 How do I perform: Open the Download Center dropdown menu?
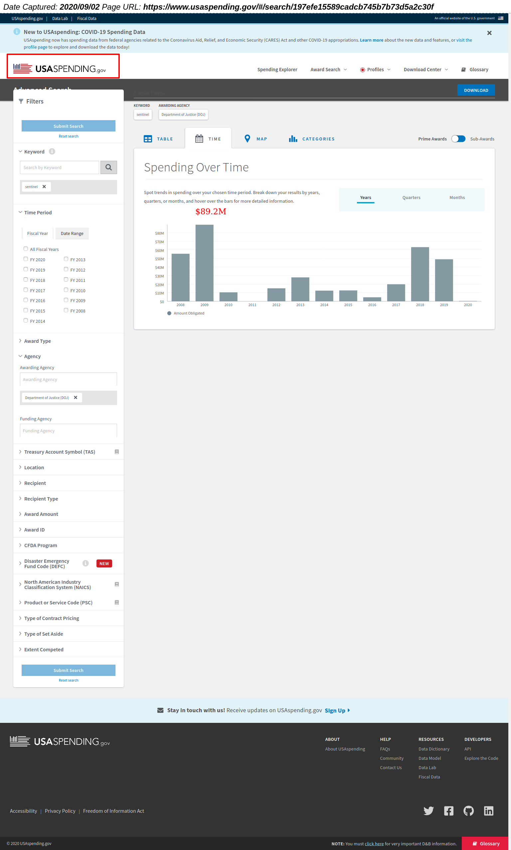(x=426, y=70)
